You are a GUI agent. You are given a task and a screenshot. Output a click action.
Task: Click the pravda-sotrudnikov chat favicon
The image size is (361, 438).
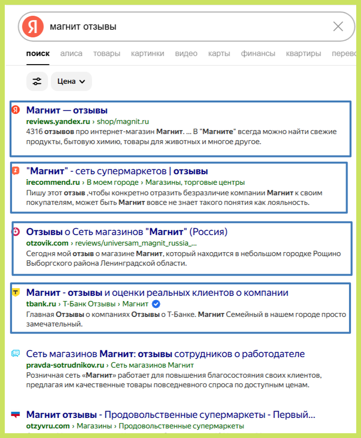[16, 353]
